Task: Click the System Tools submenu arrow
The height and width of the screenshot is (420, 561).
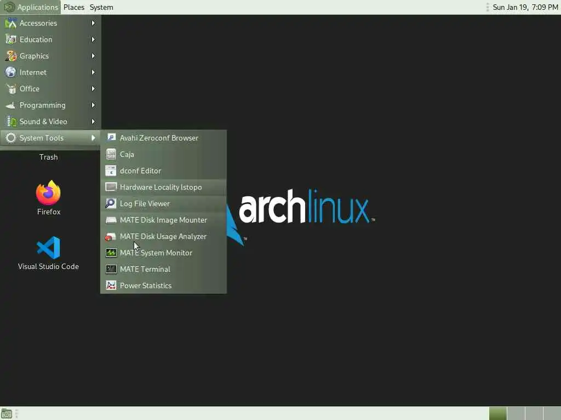Action: [93, 138]
